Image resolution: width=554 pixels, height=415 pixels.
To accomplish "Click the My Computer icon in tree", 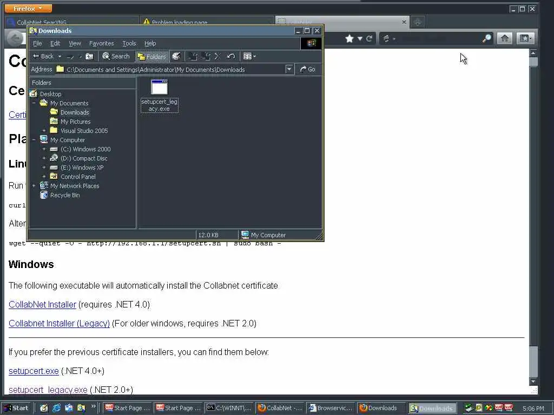I will point(44,139).
